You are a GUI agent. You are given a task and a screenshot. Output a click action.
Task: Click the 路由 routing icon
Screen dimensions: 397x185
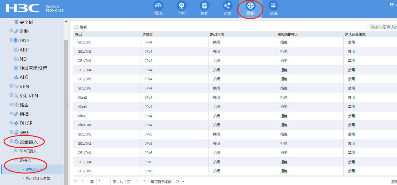(16, 105)
